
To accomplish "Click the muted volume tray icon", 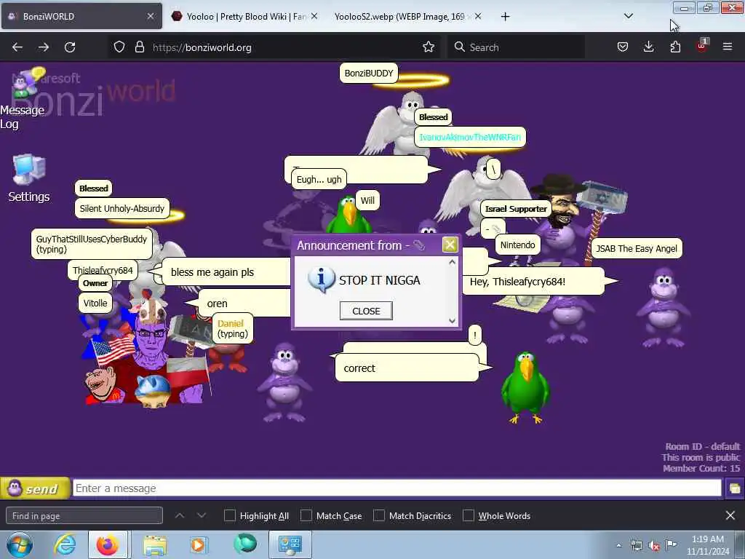I will point(654,546).
